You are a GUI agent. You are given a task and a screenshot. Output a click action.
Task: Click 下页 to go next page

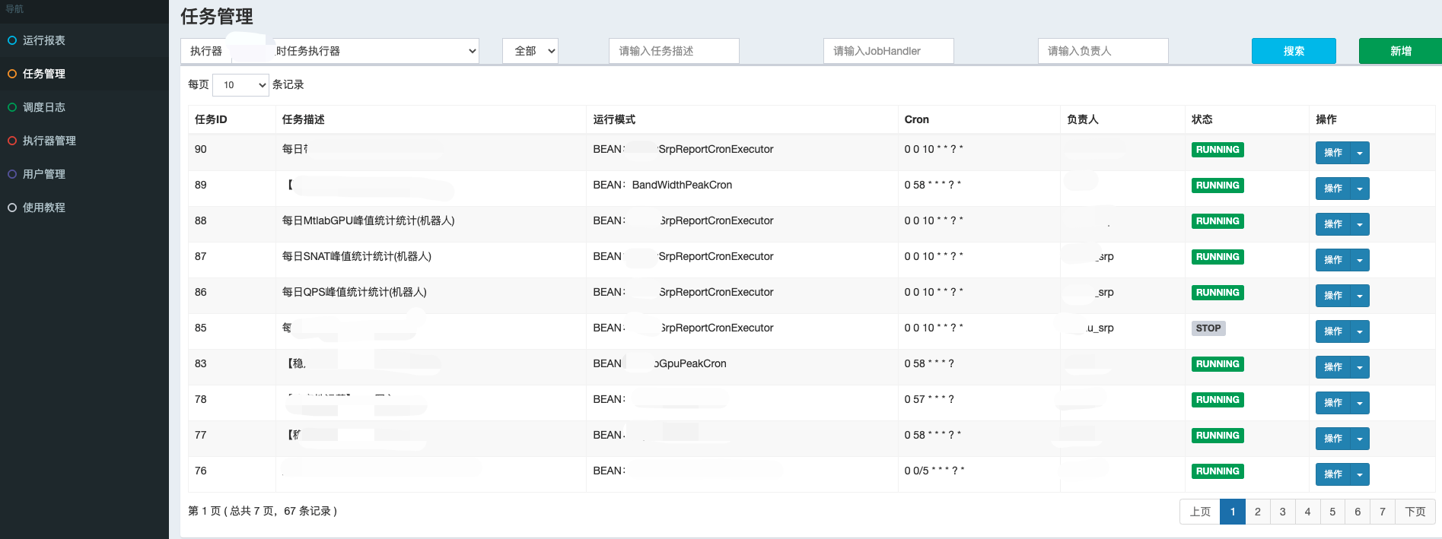(1415, 512)
